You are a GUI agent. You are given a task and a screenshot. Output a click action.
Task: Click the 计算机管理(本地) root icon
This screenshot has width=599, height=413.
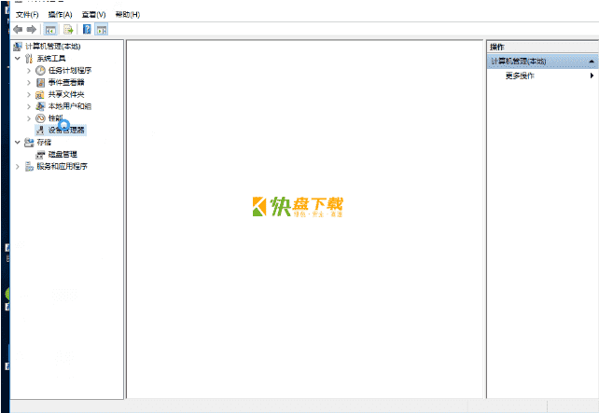18,47
